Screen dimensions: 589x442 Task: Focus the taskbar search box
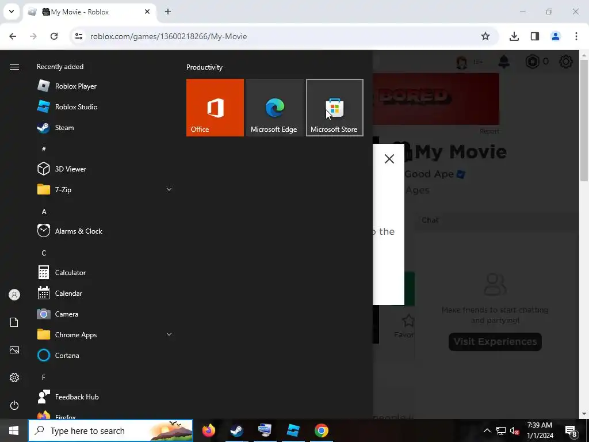[110, 430]
